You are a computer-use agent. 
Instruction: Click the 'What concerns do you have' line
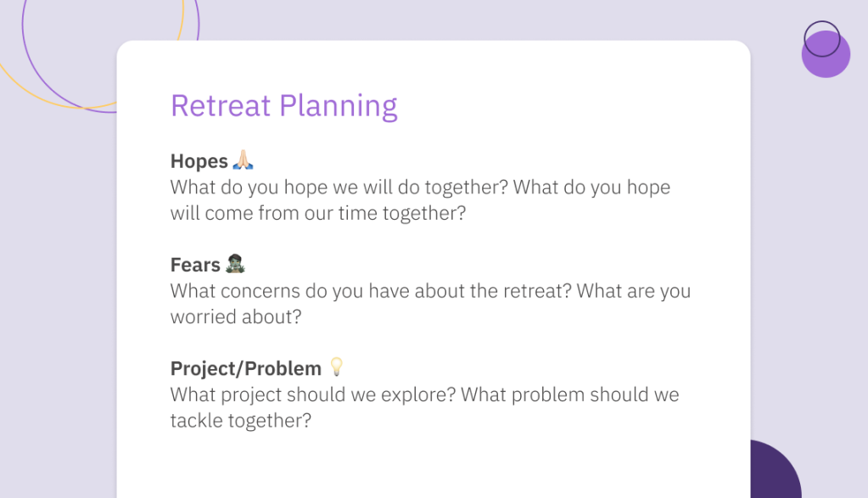pos(430,291)
